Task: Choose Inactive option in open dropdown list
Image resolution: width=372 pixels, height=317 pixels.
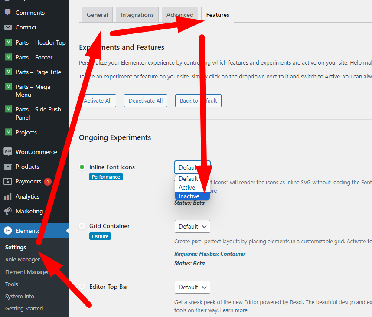Action: click(x=193, y=196)
